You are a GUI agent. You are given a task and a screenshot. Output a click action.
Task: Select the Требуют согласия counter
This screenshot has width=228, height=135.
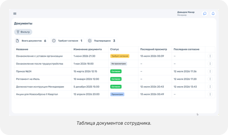click(67, 41)
